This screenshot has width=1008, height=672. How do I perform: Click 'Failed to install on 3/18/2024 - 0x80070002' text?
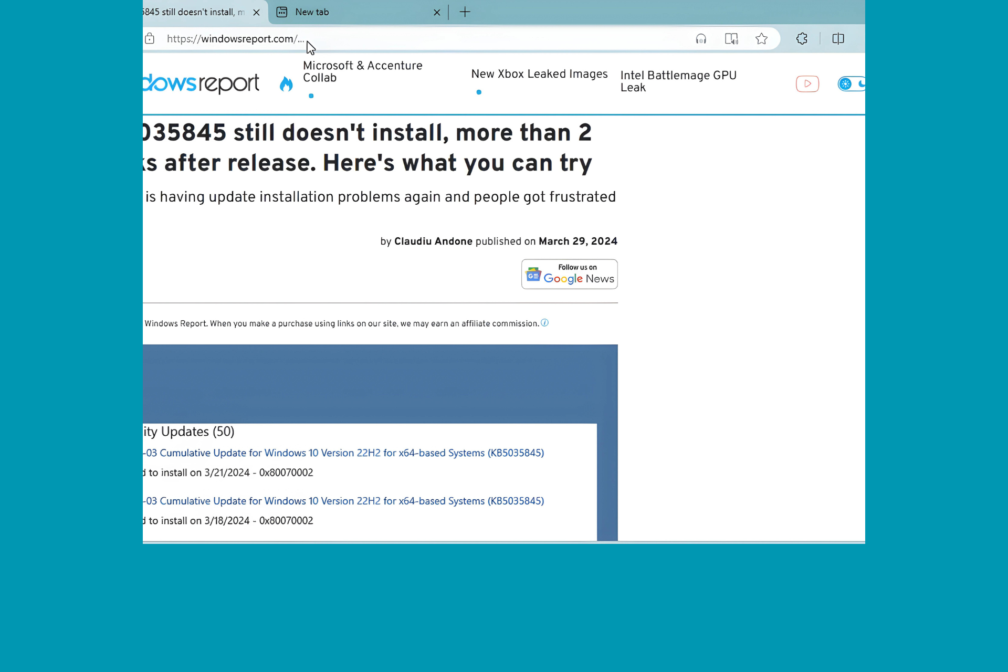click(228, 521)
